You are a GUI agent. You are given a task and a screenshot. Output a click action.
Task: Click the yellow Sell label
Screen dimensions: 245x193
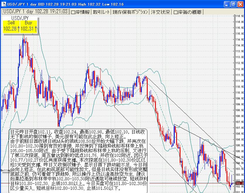[11, 23]
